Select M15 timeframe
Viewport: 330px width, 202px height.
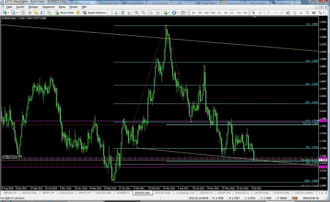tap(206, 13)
